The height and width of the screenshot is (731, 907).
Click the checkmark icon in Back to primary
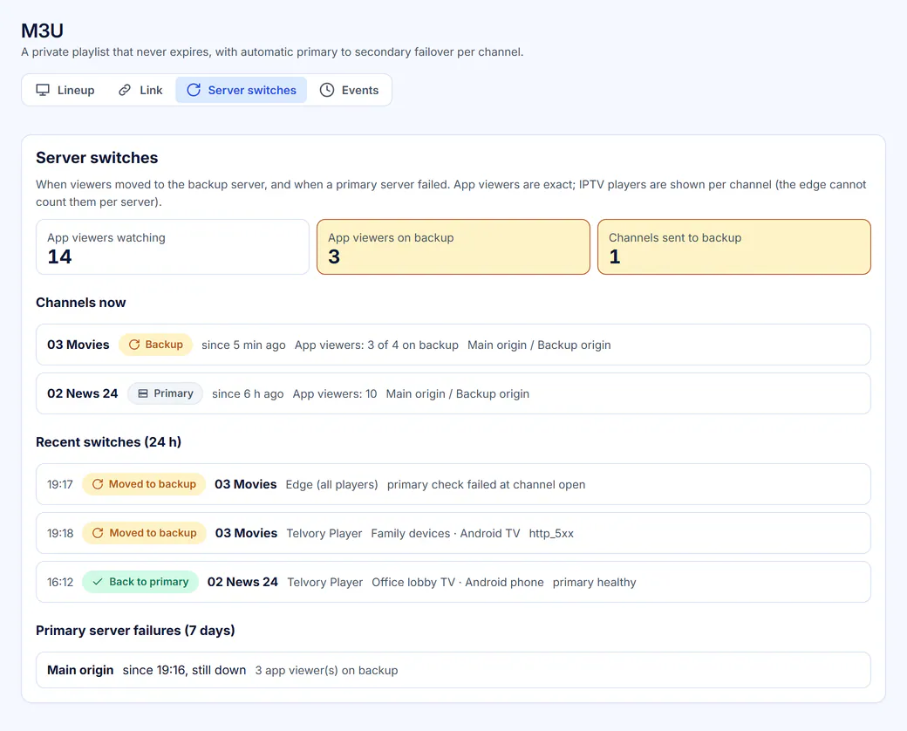click(x=98, y=582)
